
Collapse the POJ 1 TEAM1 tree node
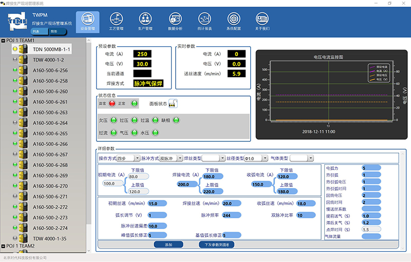(x=4, y=41)
